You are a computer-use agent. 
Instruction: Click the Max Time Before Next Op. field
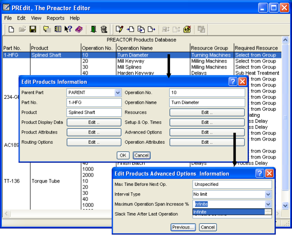pos(232,184)
